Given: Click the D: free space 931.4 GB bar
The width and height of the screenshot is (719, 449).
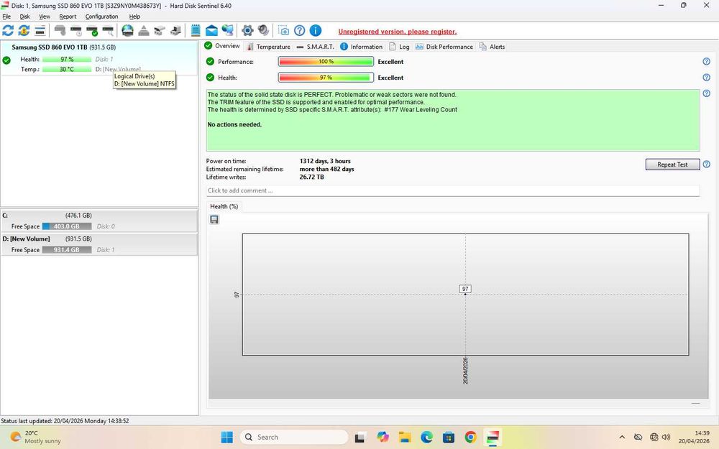Looking at the screenshot, I should click(67, 250).
